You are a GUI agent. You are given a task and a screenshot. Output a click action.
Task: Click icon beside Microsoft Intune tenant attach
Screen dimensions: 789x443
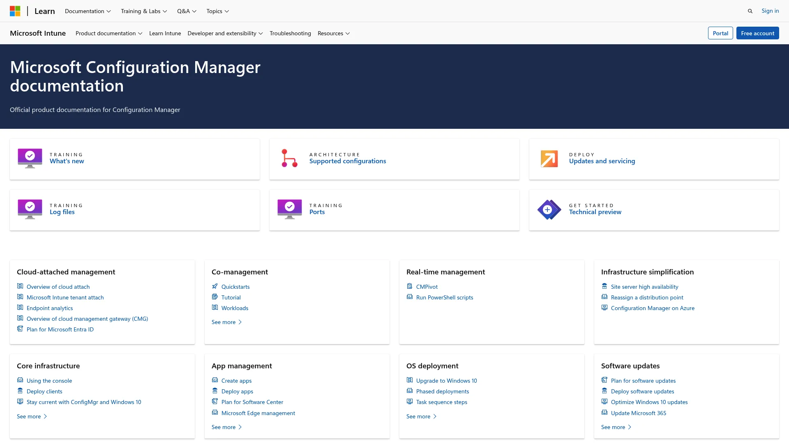point(20,297)
